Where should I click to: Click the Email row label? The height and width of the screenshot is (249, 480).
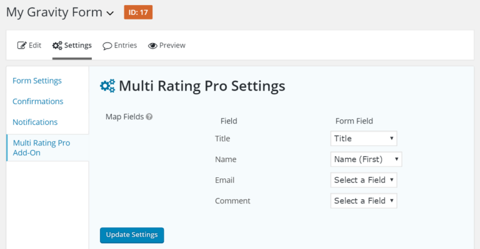[225, 180]
